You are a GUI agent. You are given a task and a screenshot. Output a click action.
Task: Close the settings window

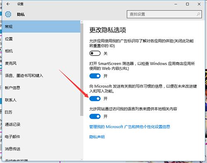(199, 4)
